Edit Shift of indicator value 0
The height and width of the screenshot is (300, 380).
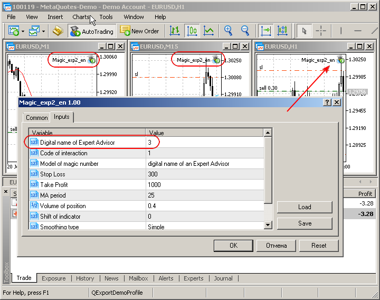coord(205,217)
